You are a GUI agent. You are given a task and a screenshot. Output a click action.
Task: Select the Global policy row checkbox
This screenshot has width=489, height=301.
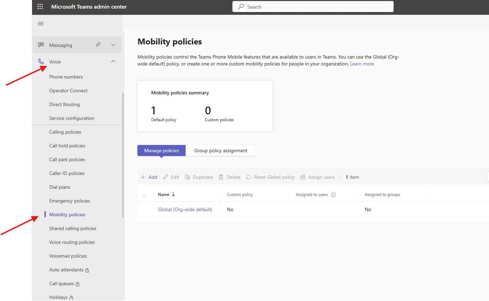pyautogui.click(x=145, y=209)
